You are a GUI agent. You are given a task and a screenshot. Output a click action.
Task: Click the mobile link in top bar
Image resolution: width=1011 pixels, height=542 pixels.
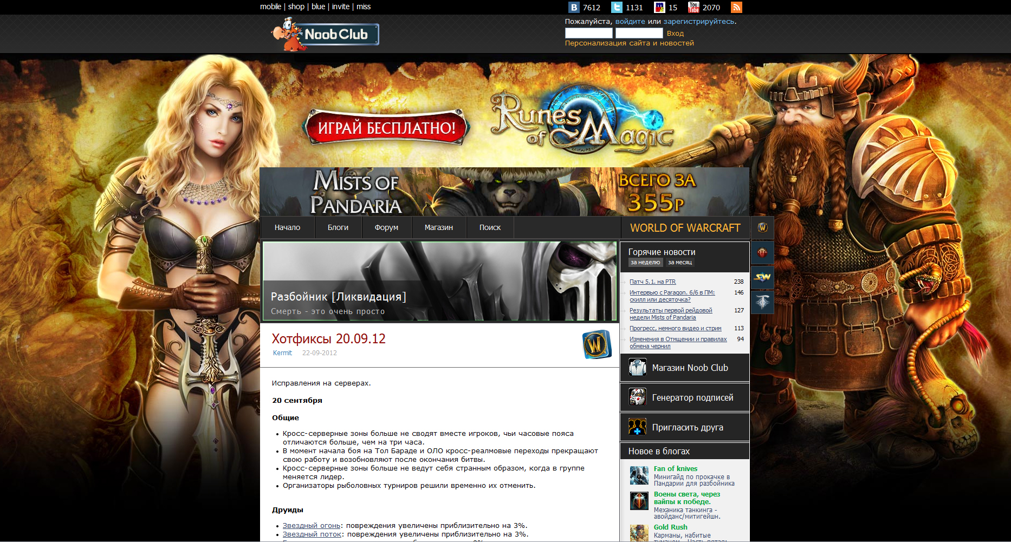click(270, 6)
